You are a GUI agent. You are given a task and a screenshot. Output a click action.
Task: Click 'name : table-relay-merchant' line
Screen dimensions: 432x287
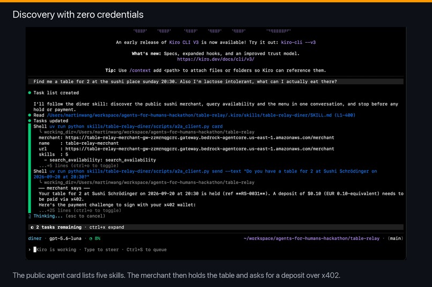pos(78,143)
